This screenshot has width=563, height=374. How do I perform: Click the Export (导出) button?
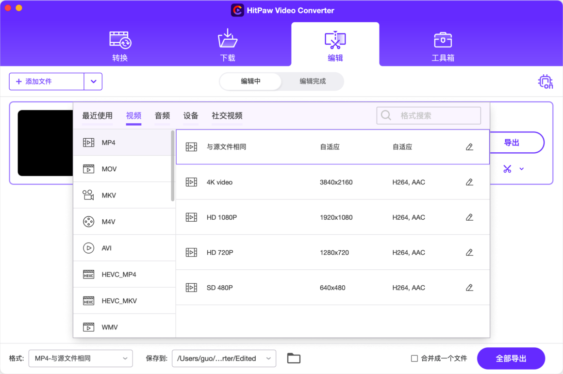click(516, 143)
